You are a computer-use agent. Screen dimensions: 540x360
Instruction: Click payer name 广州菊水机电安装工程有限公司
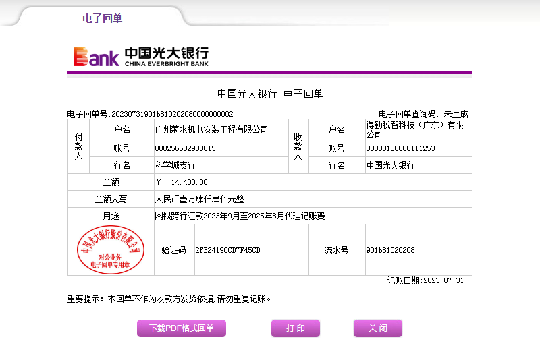pos(211,129)
